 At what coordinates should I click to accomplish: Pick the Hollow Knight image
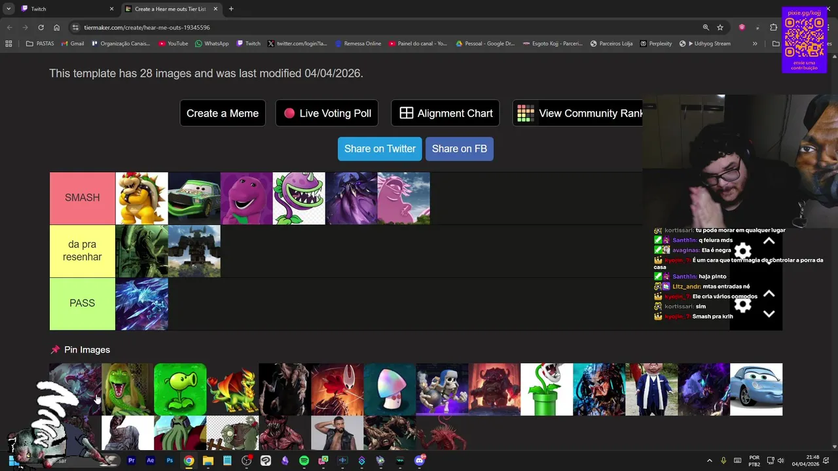[337, 389]
